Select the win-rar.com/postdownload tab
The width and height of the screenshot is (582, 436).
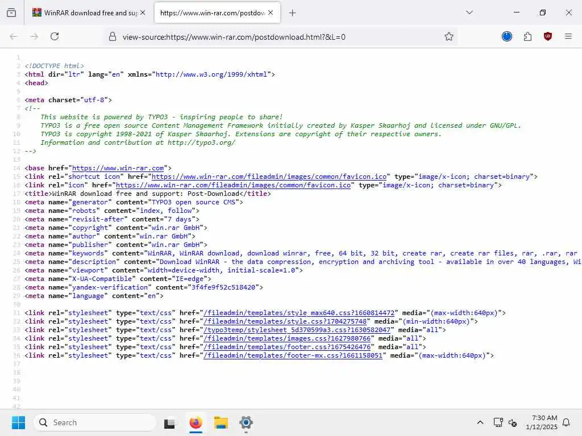(217, 13)
